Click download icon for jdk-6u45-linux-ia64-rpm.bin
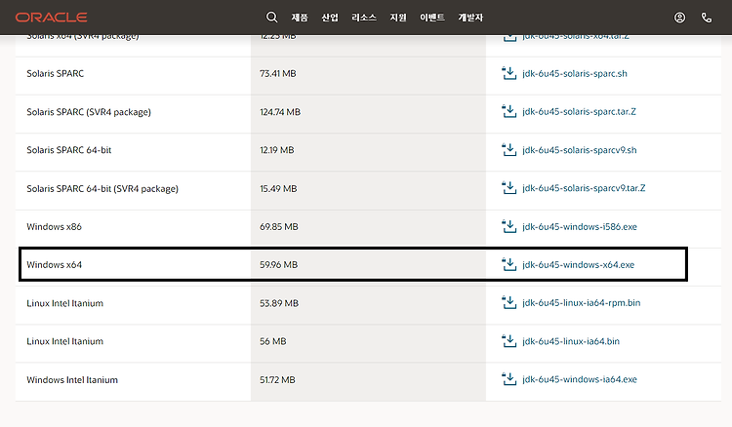732x427 pixels. click(x=508, y=302)
